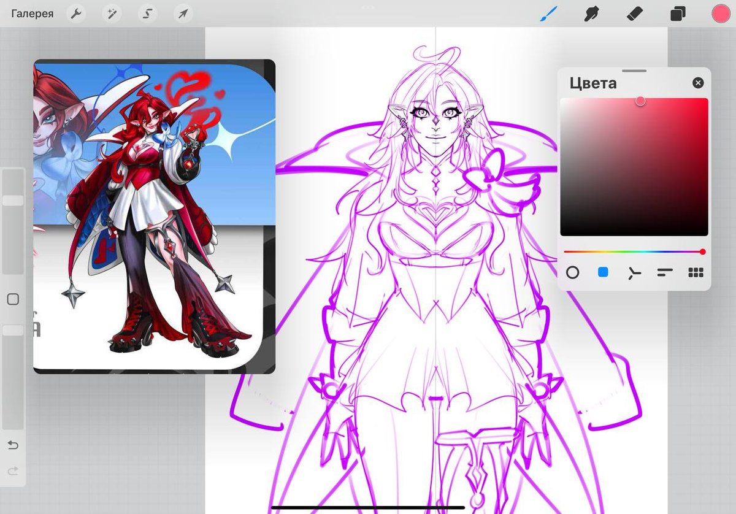Open the Layers panel
This screenshot has width=736, height=514.
click(678, 13)
